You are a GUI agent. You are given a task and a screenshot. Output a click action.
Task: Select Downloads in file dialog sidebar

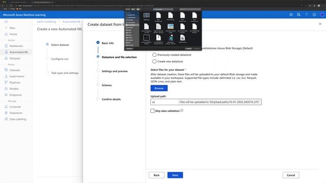pos(131,25)
